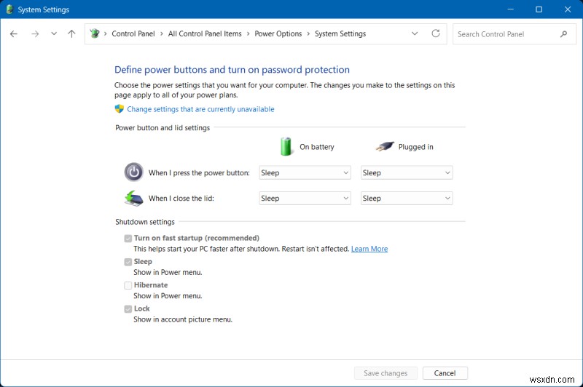Open the Learn More link
583x387 pixels.
[x=369, y=249]
